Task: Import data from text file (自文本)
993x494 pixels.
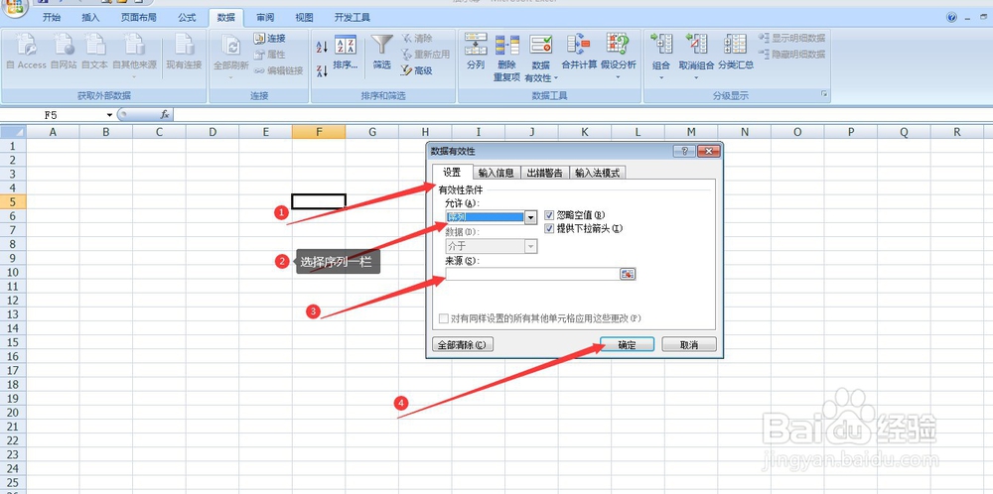Action: [95, 52]
